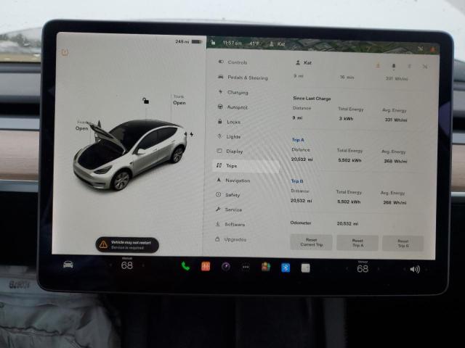Open the Software menu

click(230, 224)
